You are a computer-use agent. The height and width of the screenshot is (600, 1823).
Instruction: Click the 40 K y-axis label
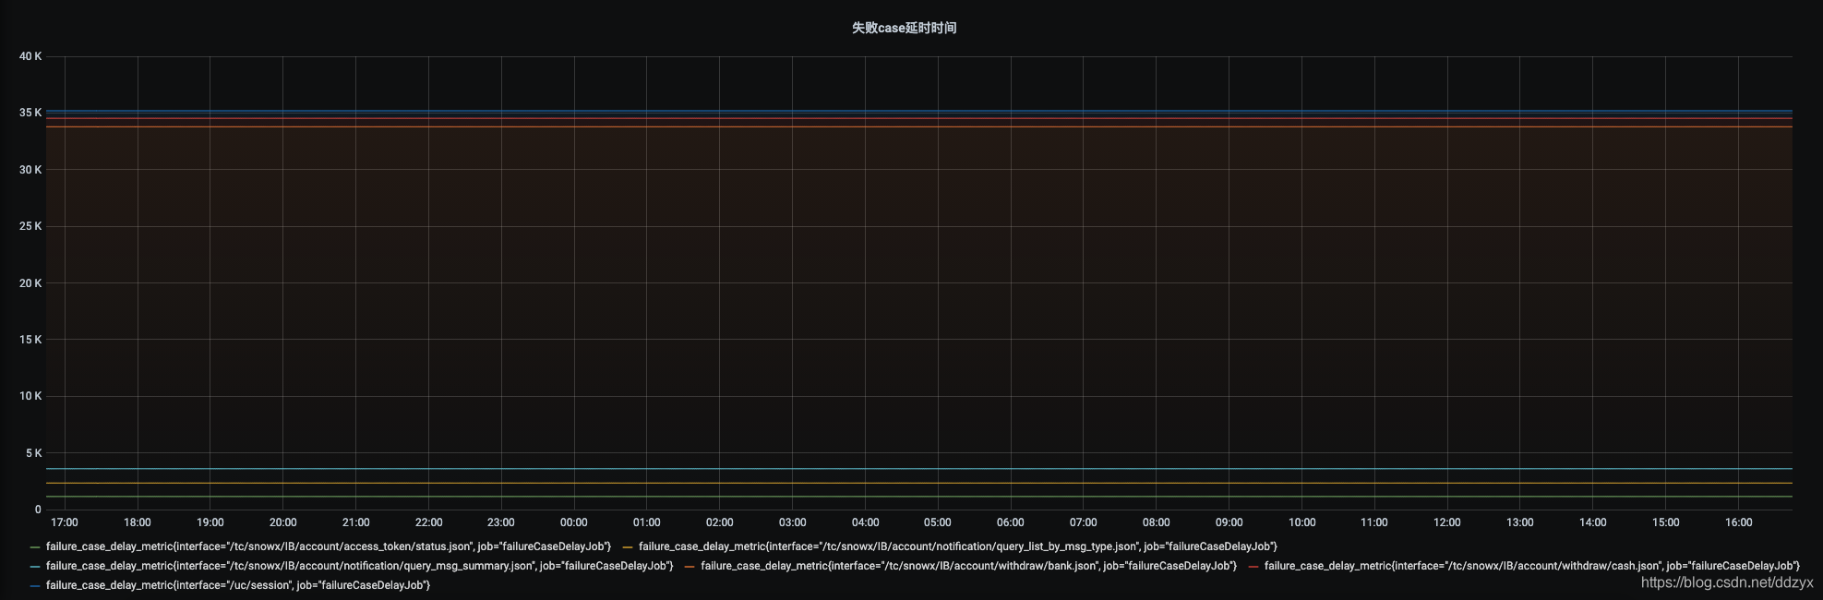coord(30,56)
